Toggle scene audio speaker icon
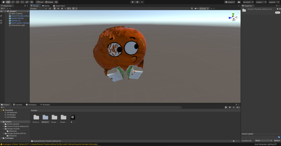281x146 pixels. click(58, 8)
